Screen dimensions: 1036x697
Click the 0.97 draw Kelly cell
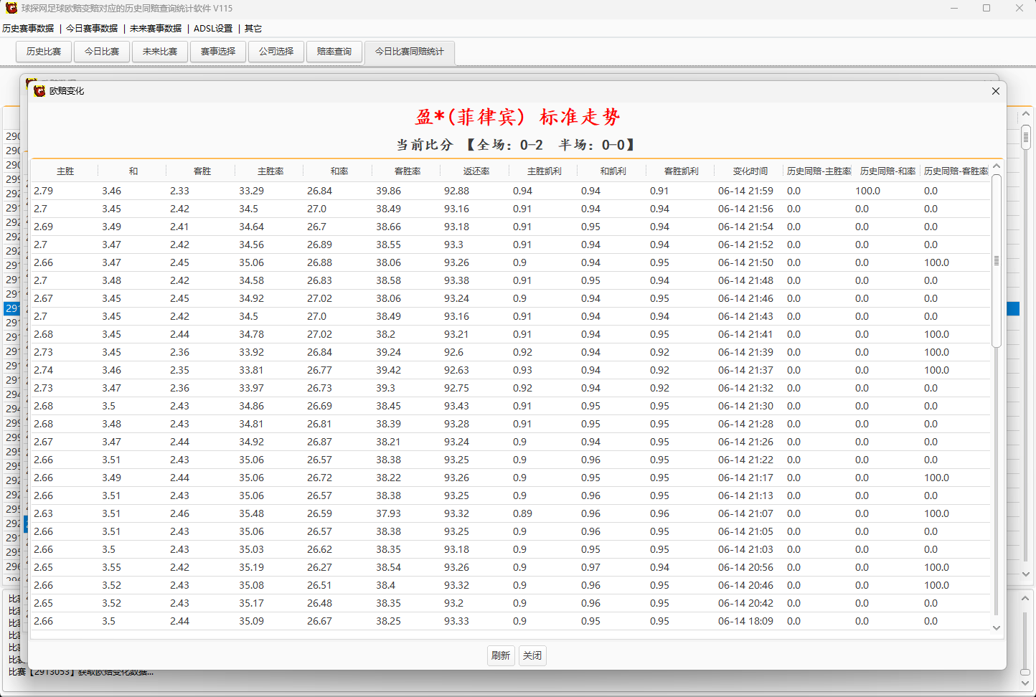point(591,567)
